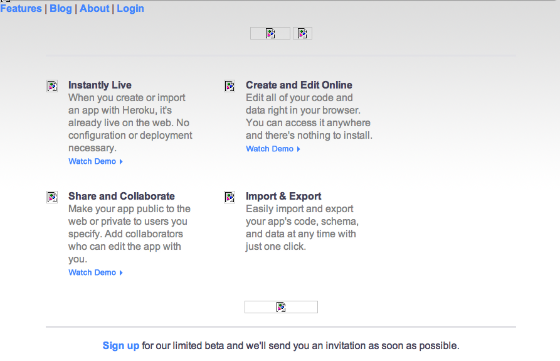Click Sign up for the limited beta
The height and width of the screenshot is (361, 560).
coord(121,345)
